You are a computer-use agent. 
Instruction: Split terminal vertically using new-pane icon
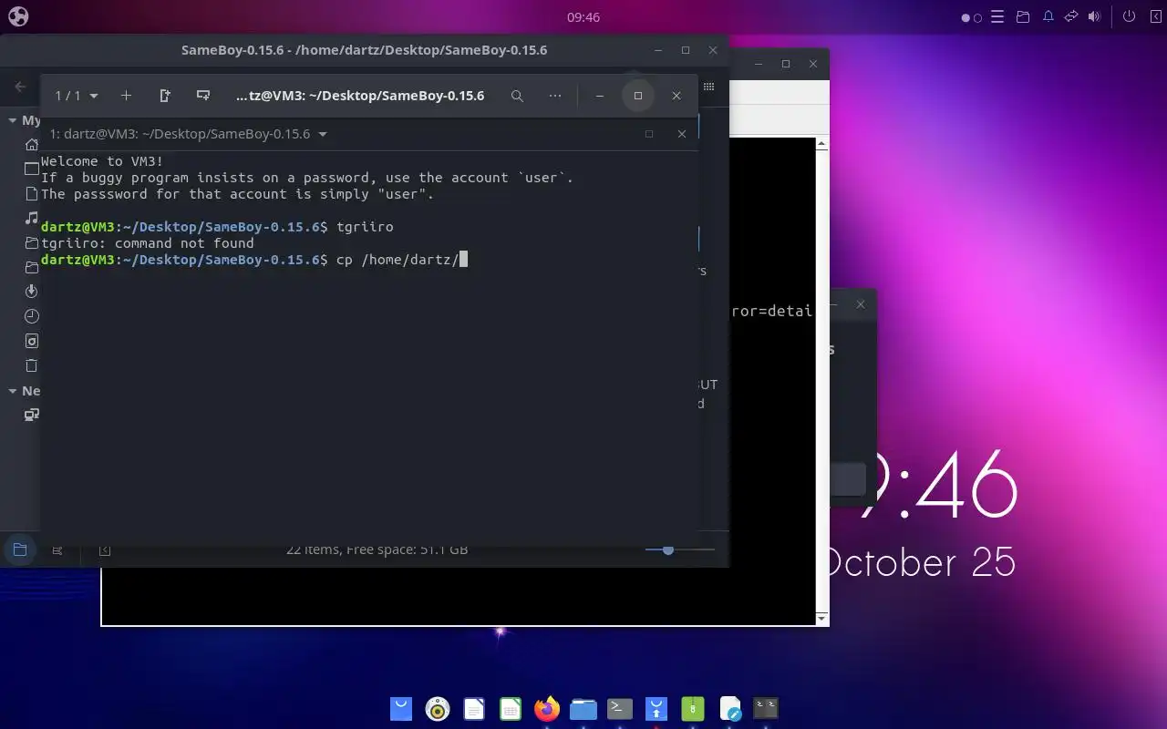(165, 96)
